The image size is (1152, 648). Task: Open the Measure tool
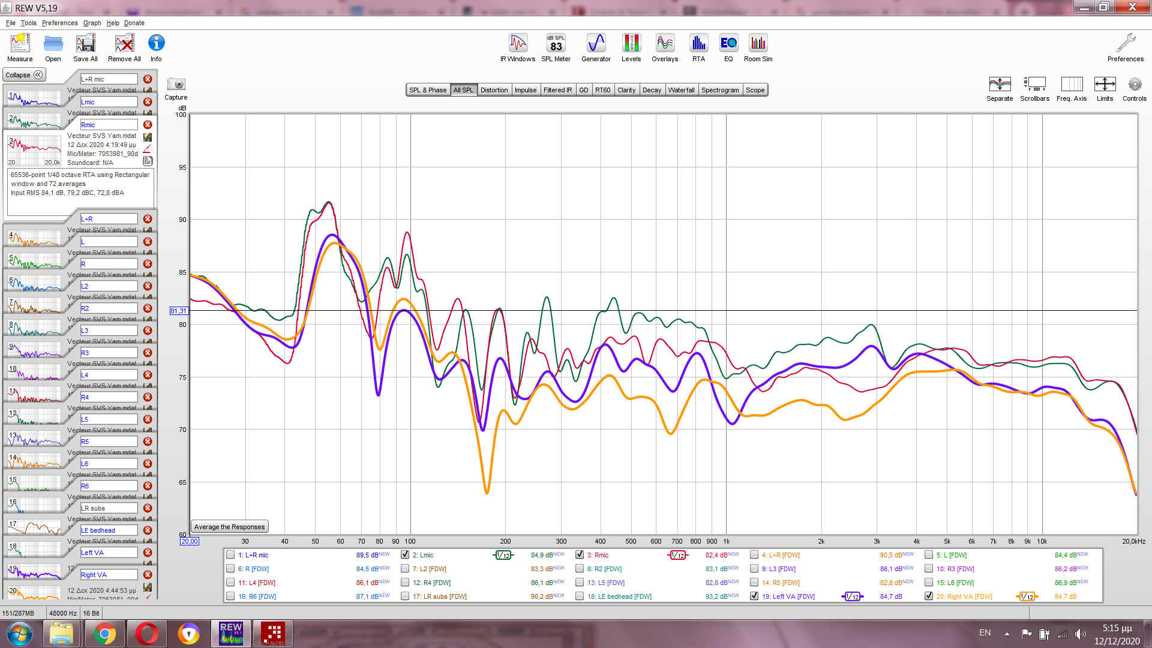20,47
